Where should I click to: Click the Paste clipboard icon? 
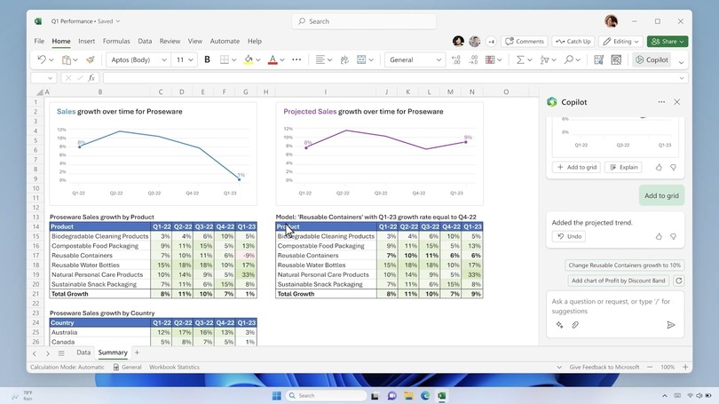coord(67,59)
